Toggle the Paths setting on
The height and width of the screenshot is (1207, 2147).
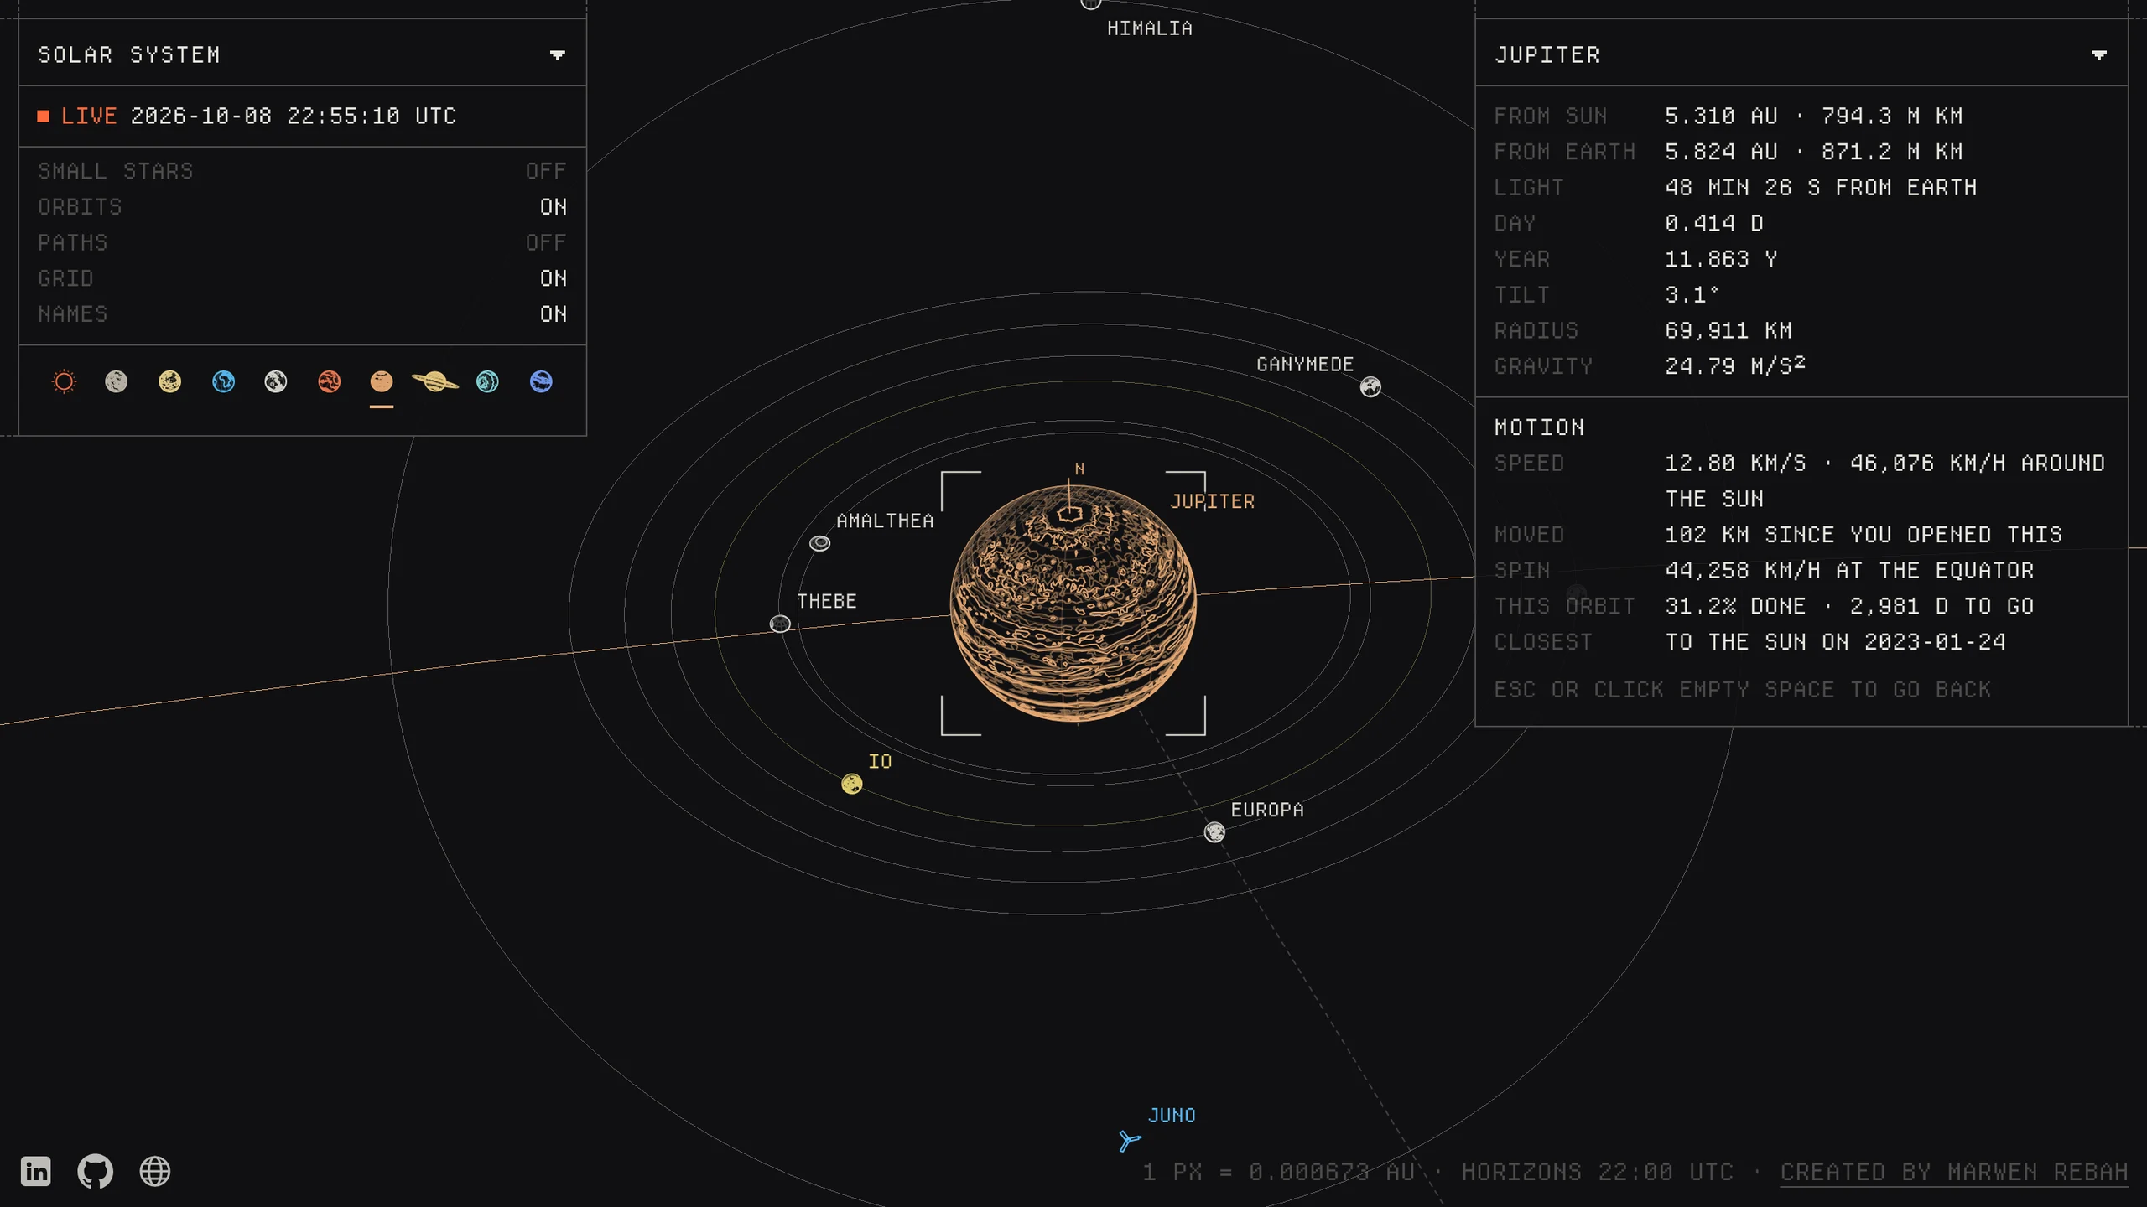(302, 243)
